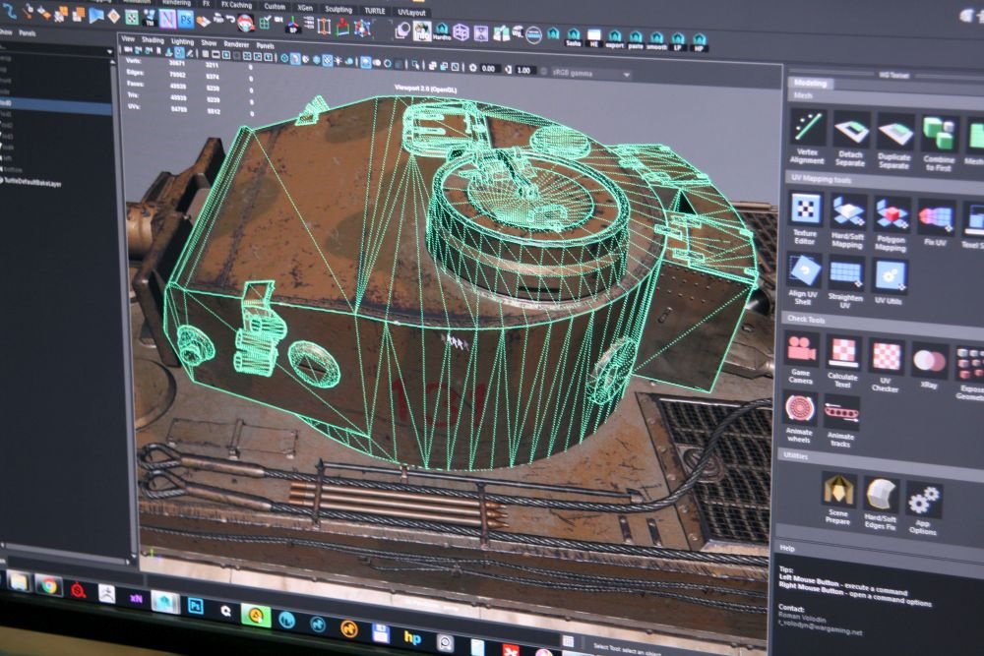Click the Animate wheels icon

tap(800, 407)
